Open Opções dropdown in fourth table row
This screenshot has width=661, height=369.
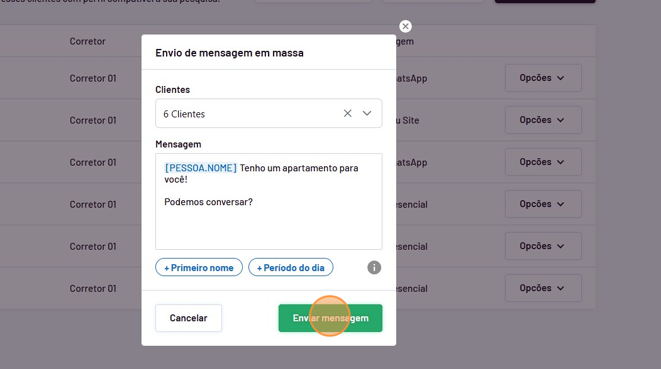coord(543,204)
